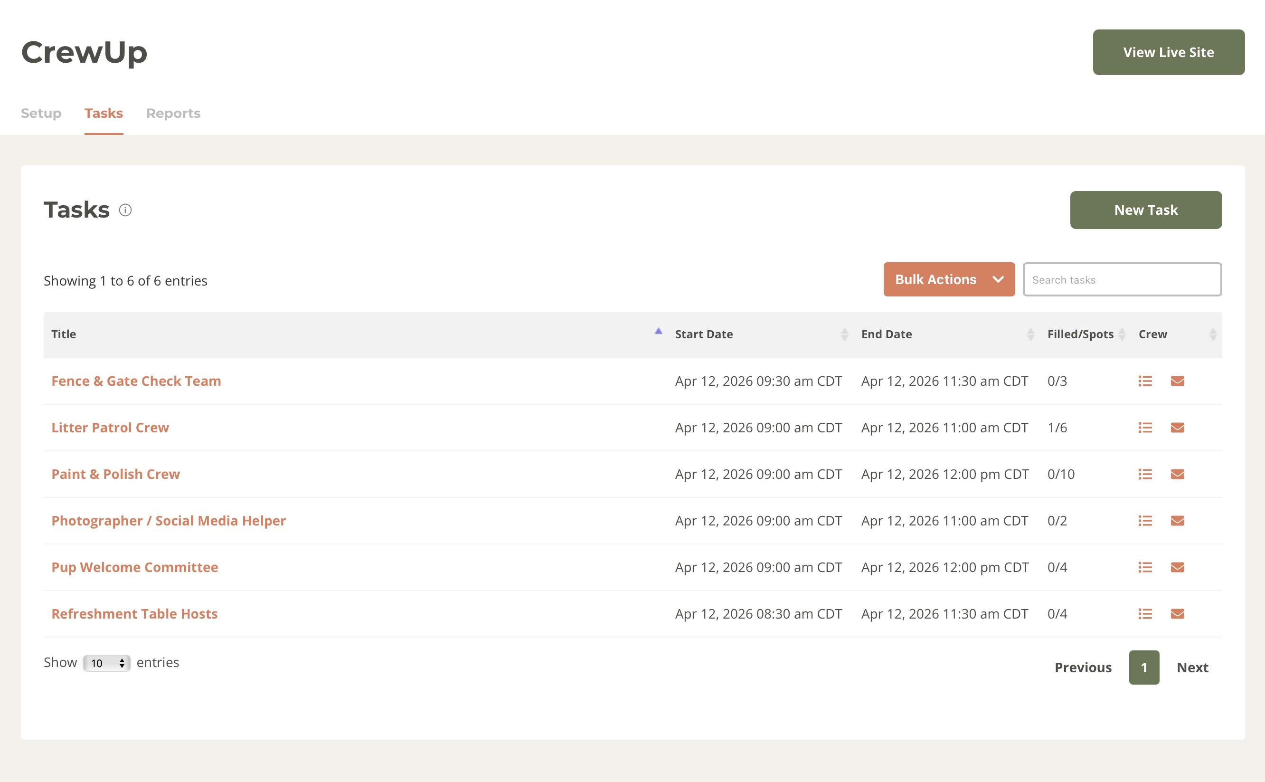Click the New Task button
1265x782 pixels.
click(x=1146, y=210)
